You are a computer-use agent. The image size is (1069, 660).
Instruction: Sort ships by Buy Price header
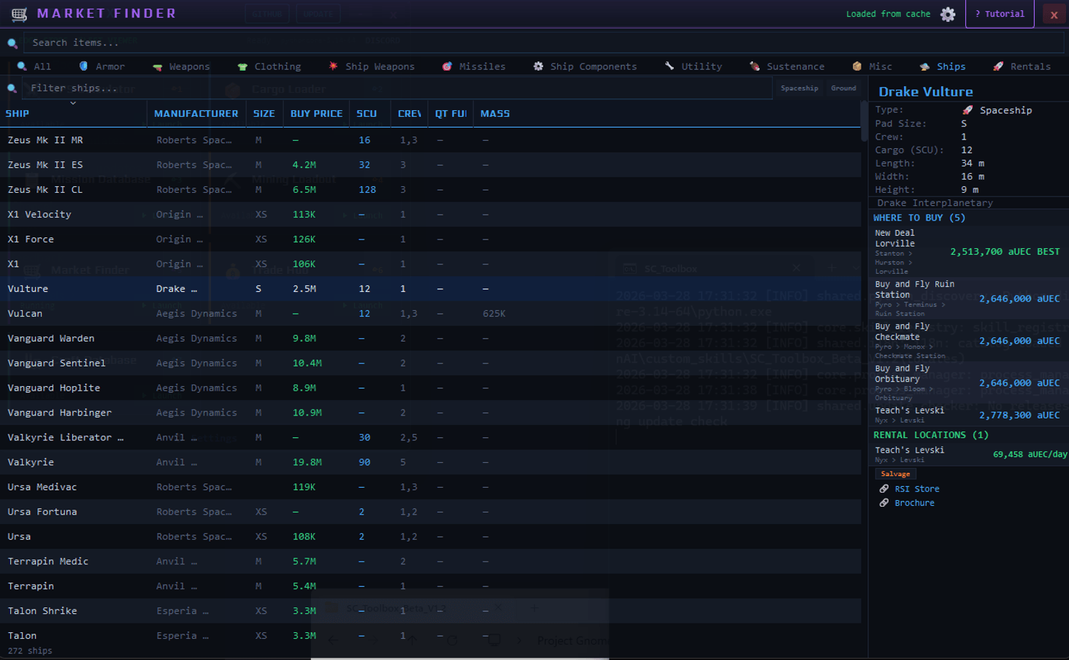316,114
